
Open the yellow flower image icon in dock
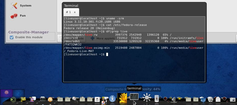[122, 98]
